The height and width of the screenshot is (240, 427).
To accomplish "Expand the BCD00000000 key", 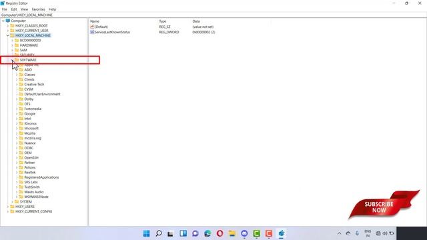I will pos(12,40).
